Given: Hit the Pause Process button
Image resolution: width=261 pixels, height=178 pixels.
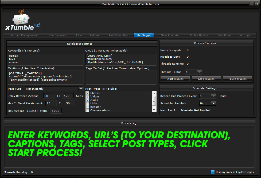Looking at the screenshot, I should tap(237, 79).
